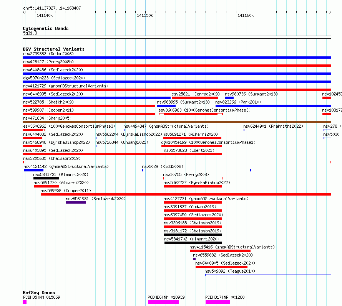Open nsv968995 (Sudmant2013) variant
The width and height of the screenshot is (342, 306).
(x=183, y=102)
